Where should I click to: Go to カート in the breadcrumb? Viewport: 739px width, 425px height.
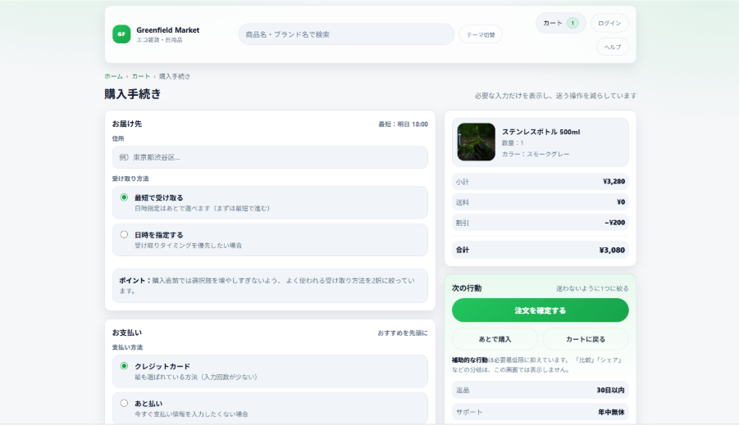pyautogui.click(x=141, y=76)
